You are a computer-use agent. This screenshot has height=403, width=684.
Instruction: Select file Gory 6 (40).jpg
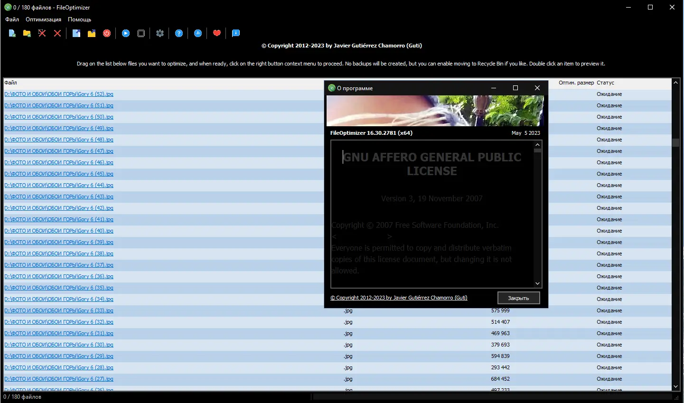click(59, 231)
